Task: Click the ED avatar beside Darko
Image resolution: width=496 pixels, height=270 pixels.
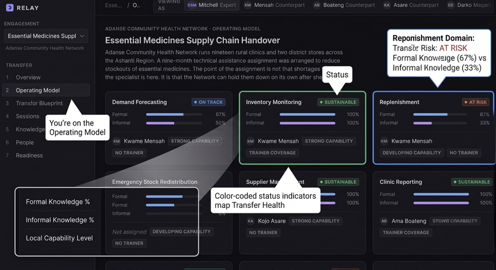Action: point(450,5)
